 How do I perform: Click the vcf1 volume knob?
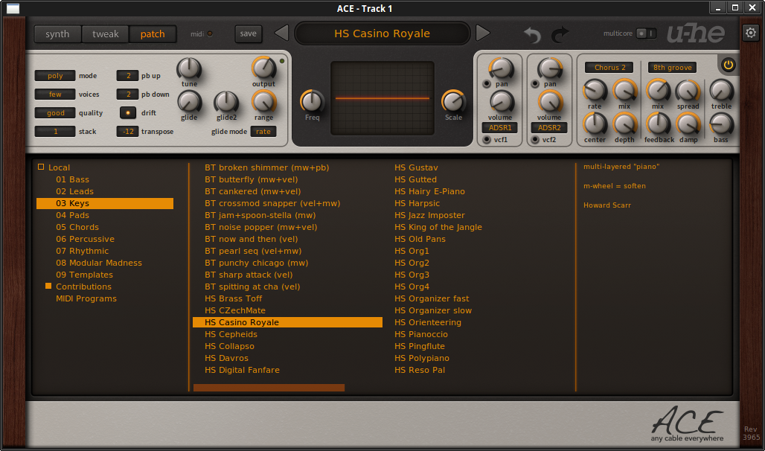(501, 102)
